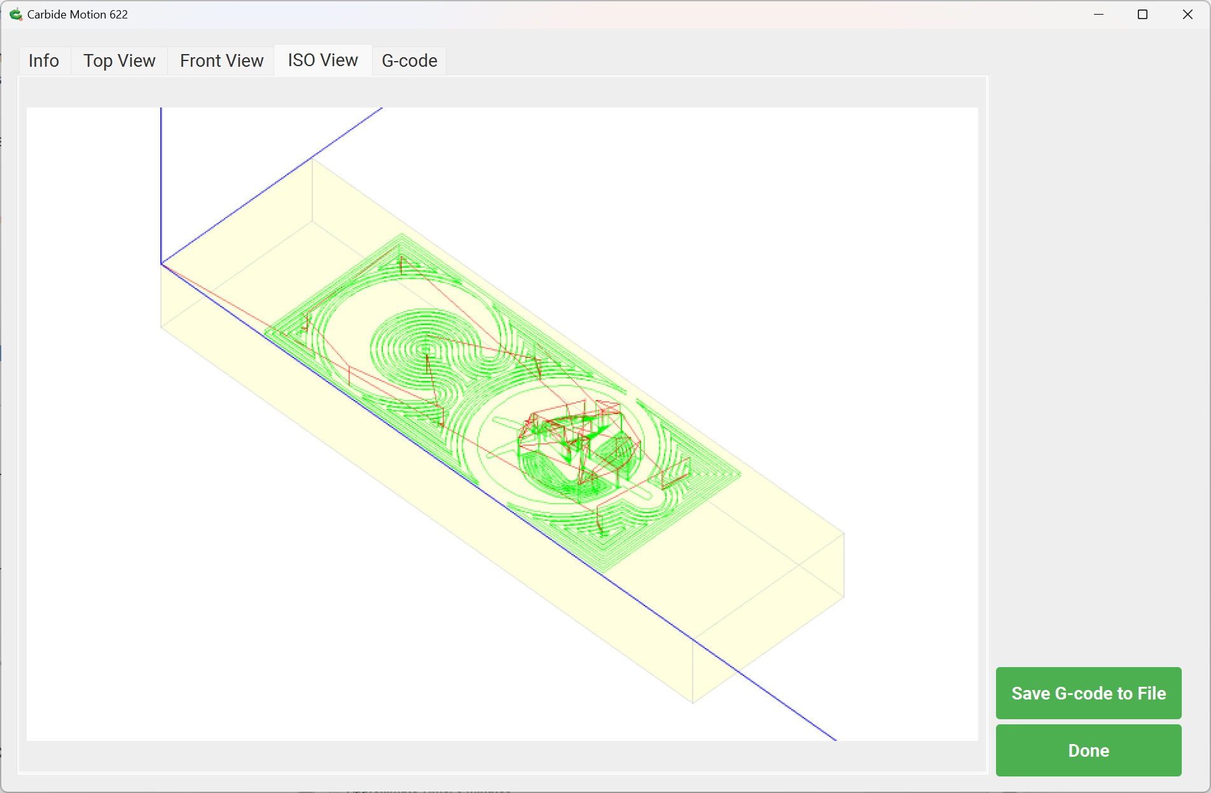Switch to the Front View tab
The width and height of the screenshot is (1211, 793).
click(x=221, y=60)
